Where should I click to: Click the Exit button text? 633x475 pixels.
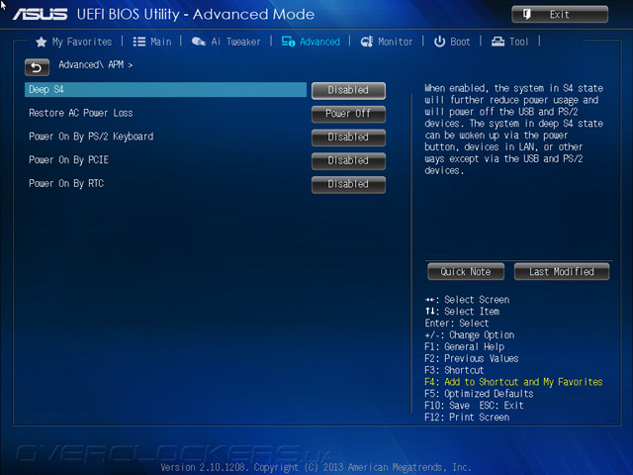pyautogui.click(x=559, y=15)
